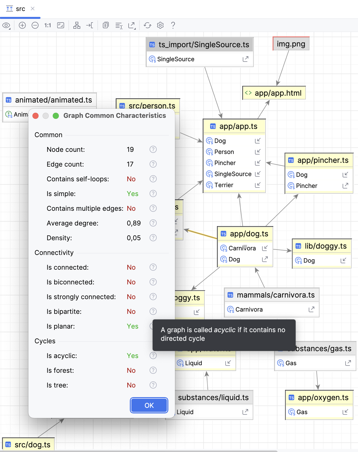Screen dimensions: 358x452
Task: Show help for Edge count
Action: click(x=153, y=164)
